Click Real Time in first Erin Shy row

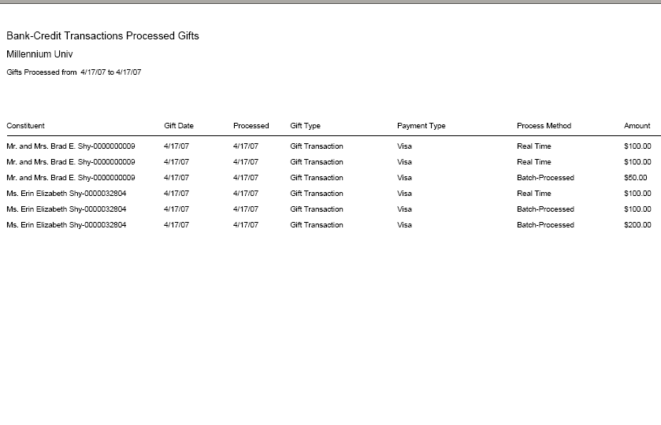533,194
